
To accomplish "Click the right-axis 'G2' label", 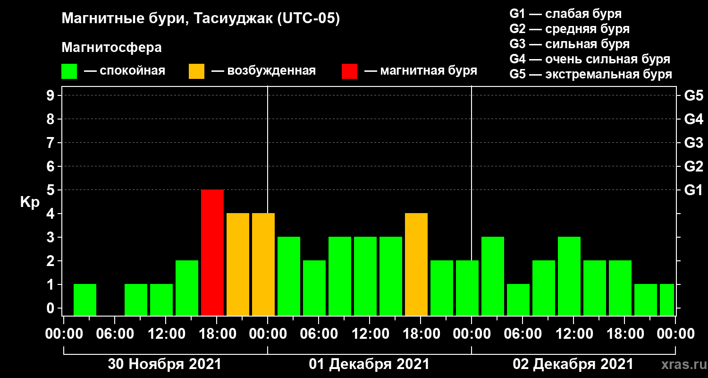I will pos(693,166).
